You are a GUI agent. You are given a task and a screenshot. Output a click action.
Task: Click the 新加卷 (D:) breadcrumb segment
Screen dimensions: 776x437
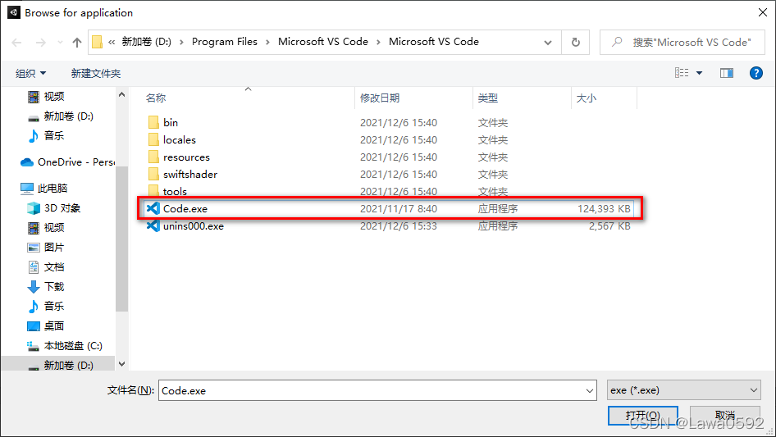(147, 42)
